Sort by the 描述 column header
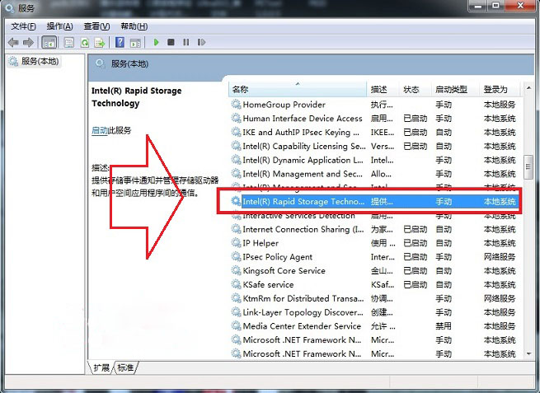Screen dimensions: 540x393 click(383, 90)
